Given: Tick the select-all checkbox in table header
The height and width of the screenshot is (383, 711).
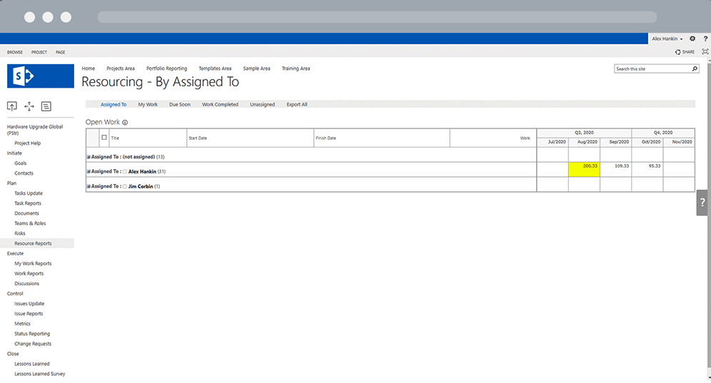Looking at the screenshot, I should coord(104,138).
